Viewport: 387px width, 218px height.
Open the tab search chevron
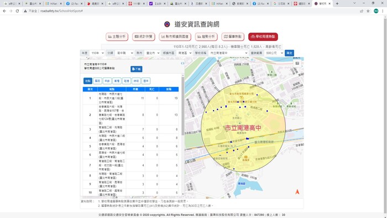(x=354, y=3)
